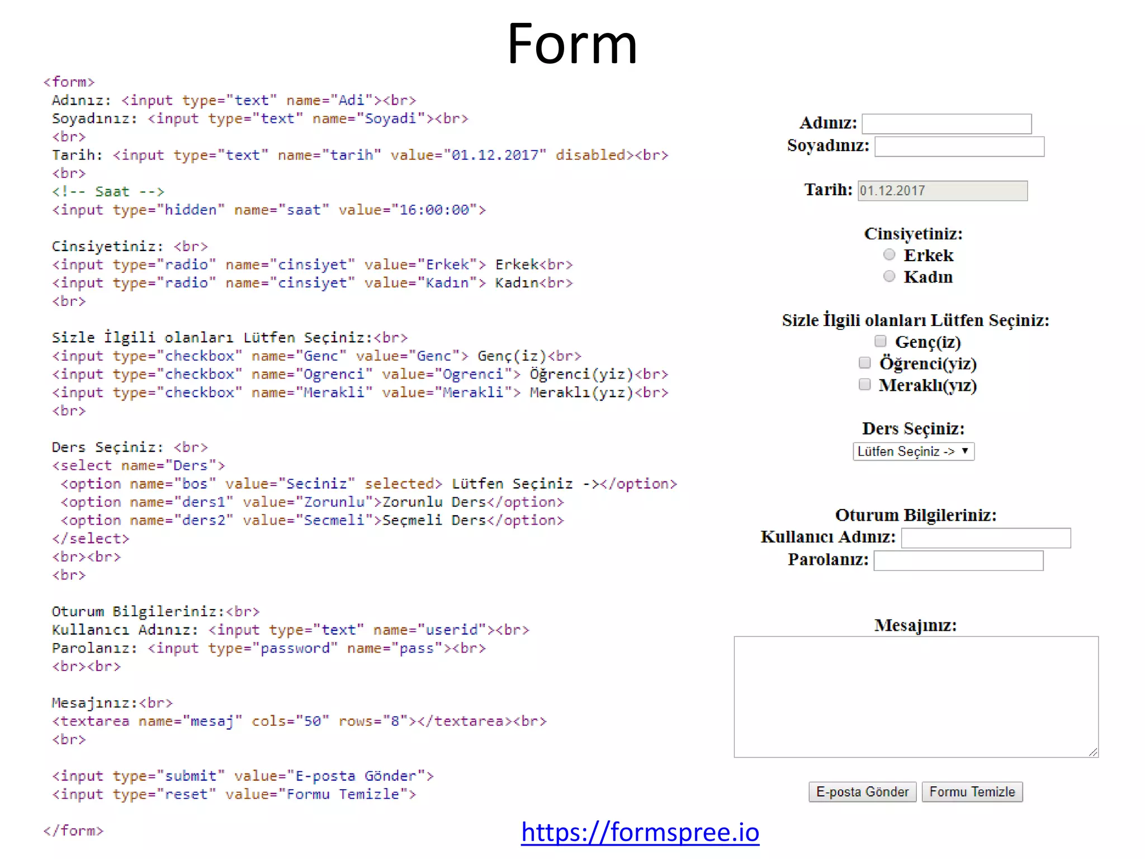The width and height of the screenshot is (1145, 859).
Task: Open the Lütfen Seçiniz dropdown
Action: [x=914, y=451]
